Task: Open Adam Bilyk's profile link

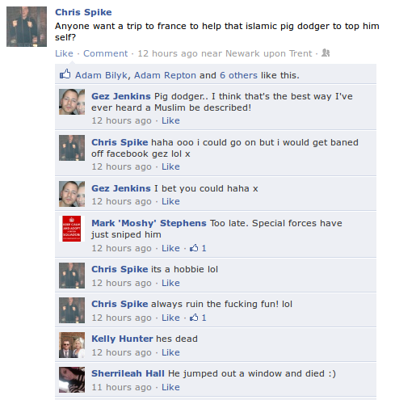Action: coord(101,75)
